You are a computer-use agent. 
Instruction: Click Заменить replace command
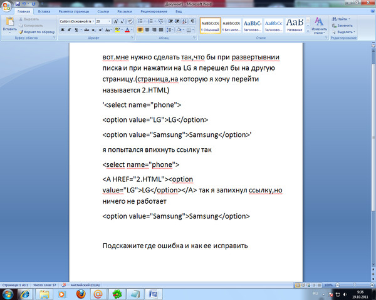[342, 26]
